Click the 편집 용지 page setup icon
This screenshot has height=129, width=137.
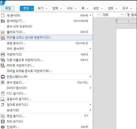coord(3,116)
